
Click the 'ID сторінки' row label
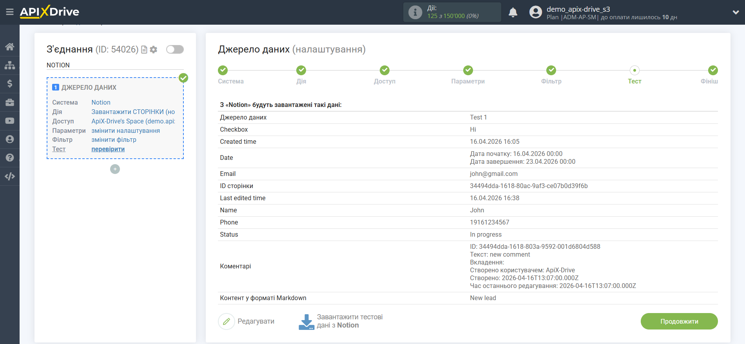point(236,186)
